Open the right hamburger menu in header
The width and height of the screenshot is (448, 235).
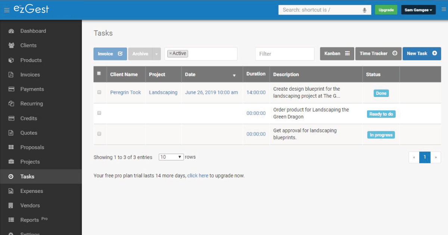click(444, 10)
